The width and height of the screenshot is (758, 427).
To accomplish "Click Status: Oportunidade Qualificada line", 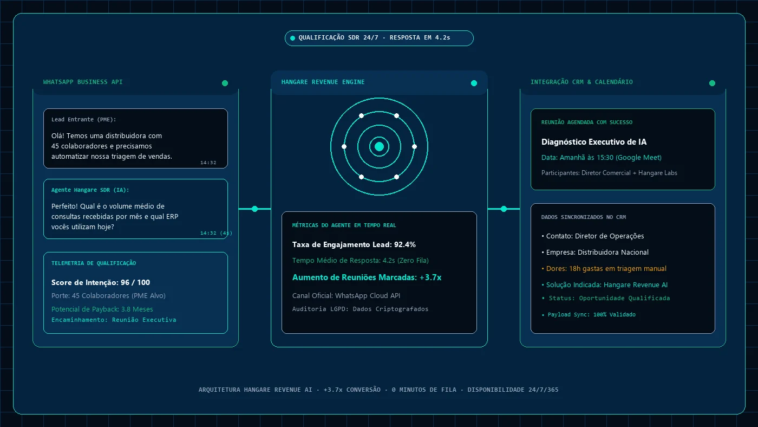I will click(605, 298).
